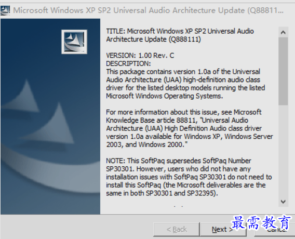Click the installer icon in the title bar
This screenshot has width=295, height=239.
click(x=5, y=10)
